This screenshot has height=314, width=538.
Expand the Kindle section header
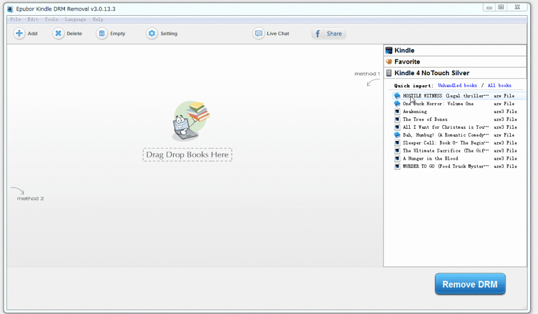pos(455,50)
